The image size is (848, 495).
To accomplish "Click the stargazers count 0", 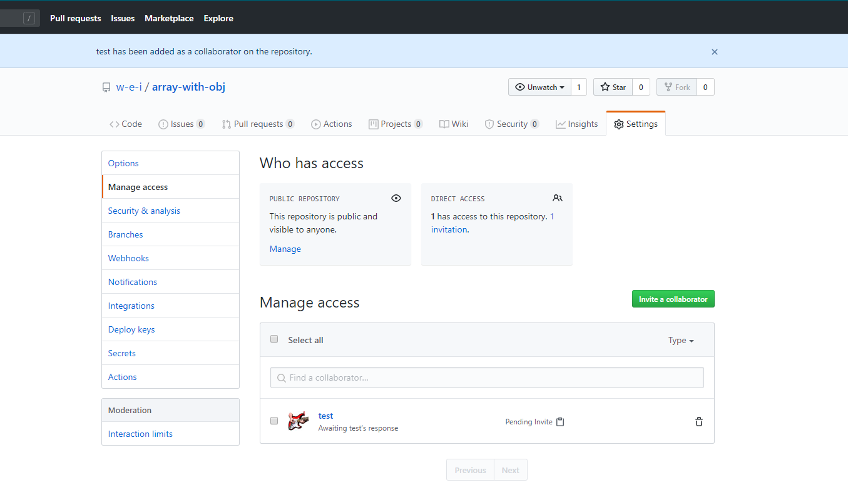I will click(641, 87).
